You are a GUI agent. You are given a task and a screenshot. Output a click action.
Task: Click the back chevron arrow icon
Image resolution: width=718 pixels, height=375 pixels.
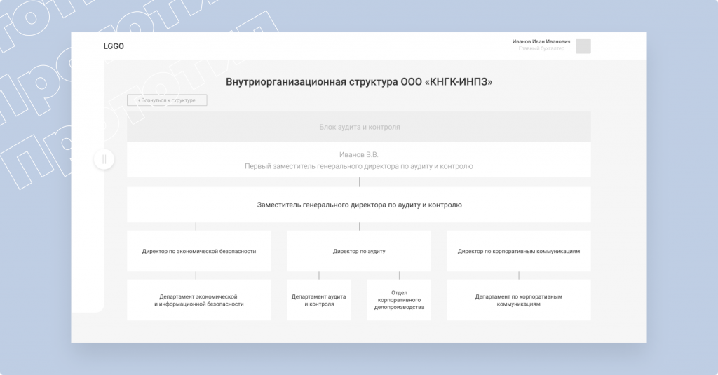pos(139,101)
